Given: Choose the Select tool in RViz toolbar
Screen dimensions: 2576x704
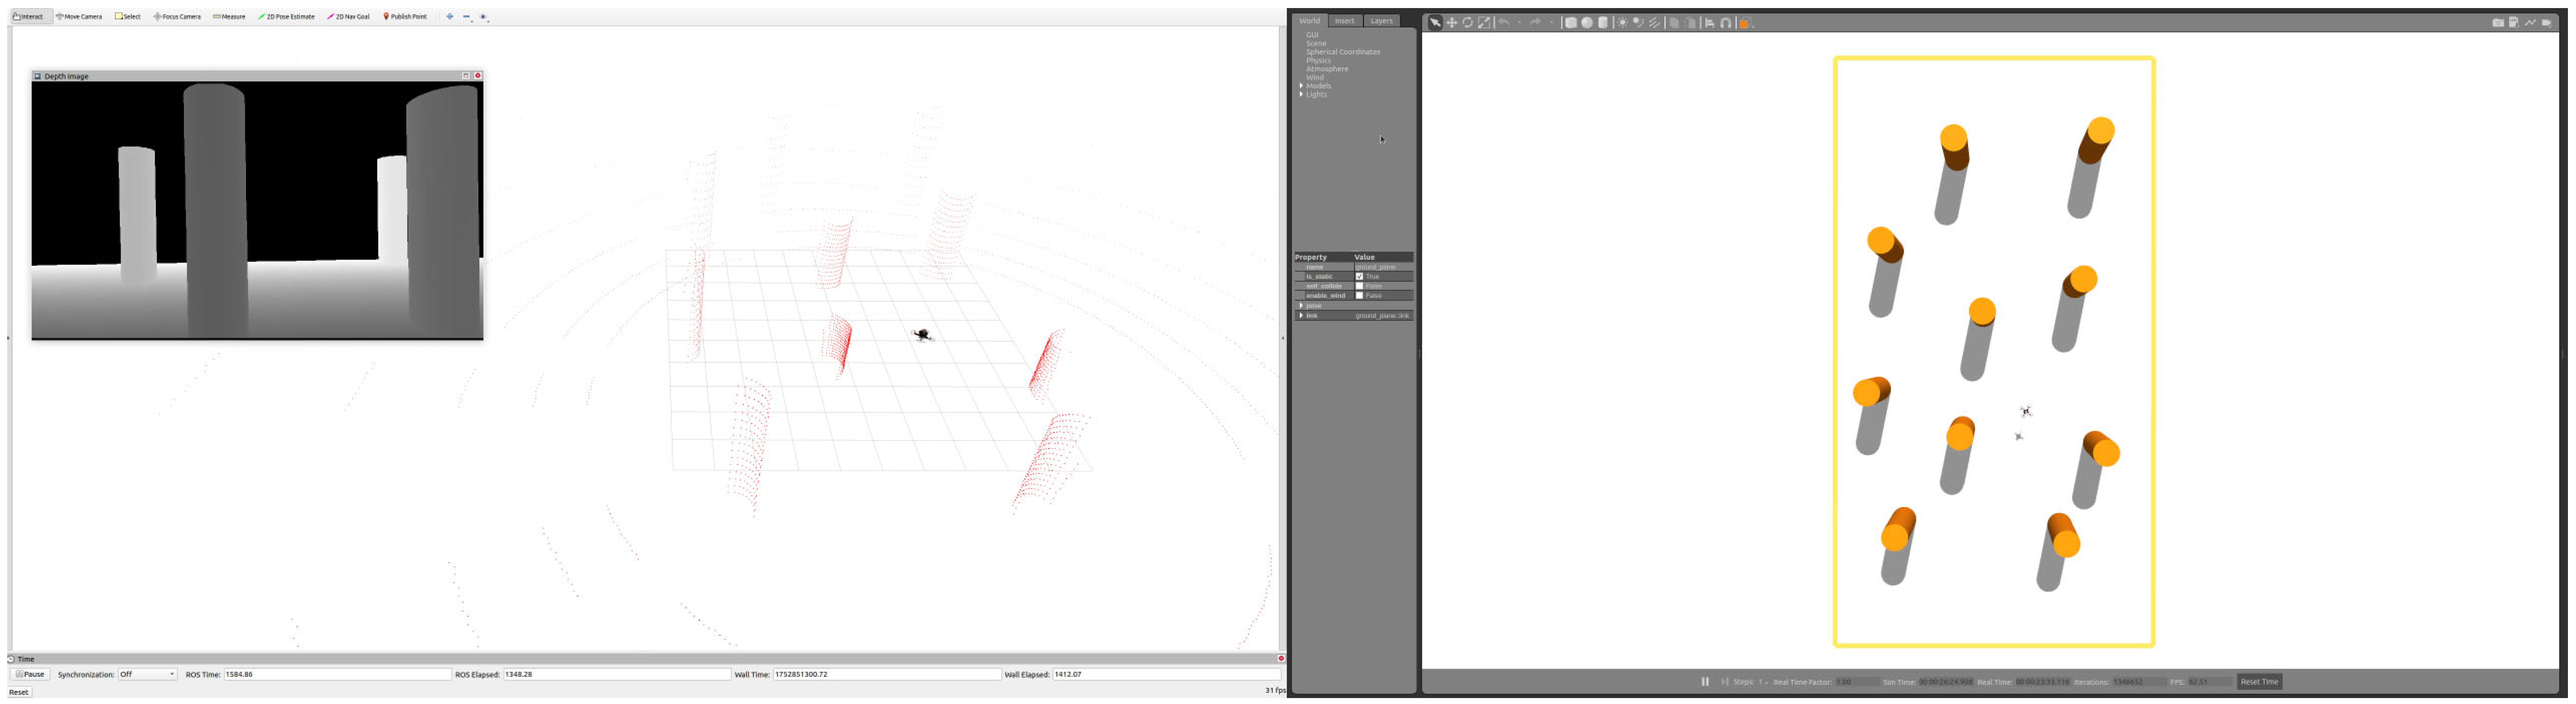Looking at the screenshot, I should (x=128, y=17).
